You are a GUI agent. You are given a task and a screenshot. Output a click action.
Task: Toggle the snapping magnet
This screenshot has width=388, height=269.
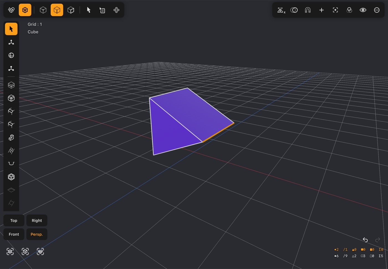308,10
